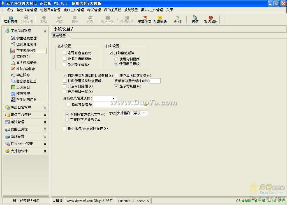Expand the 考试管理 sidebar panel
This screenshot has width=287, height=205.
[x=26, y=122]
